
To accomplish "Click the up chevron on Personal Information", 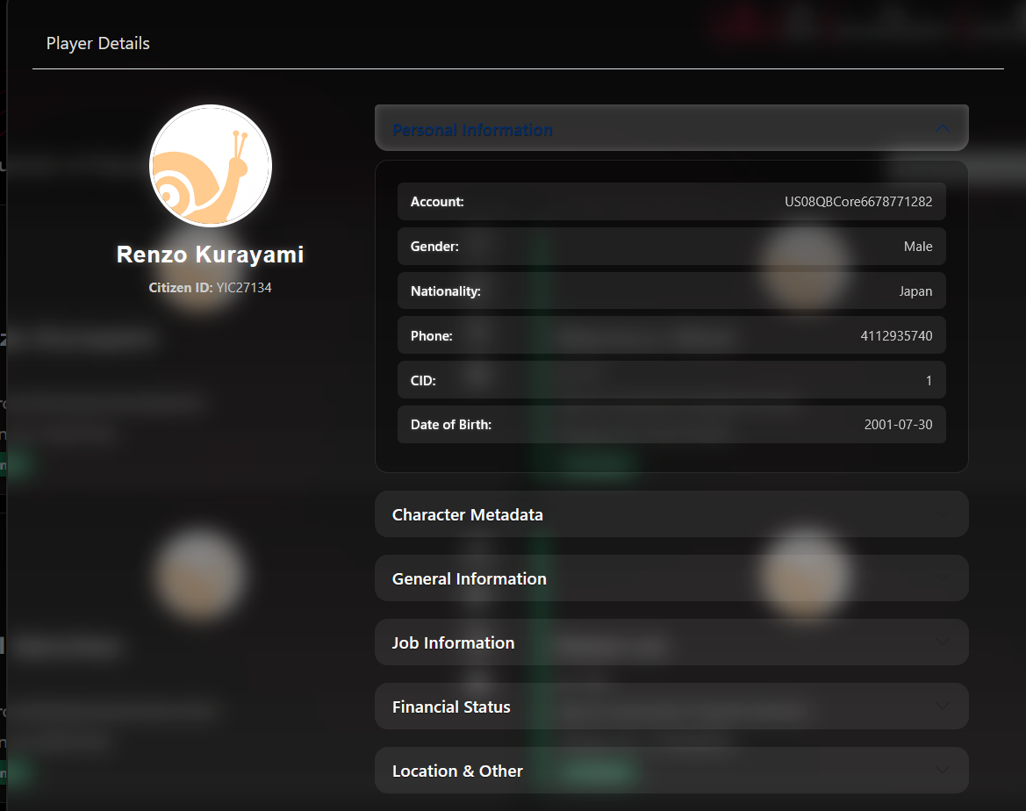I will coord(943,129).
